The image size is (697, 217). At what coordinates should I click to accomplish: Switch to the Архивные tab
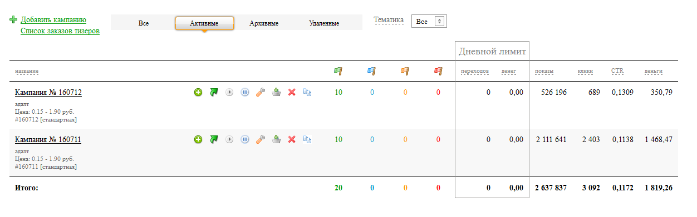click(264, 23)
